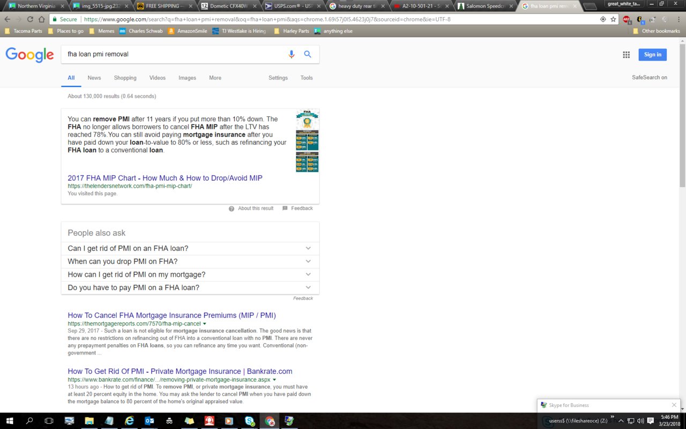Click the About this result question icon
Screen dimensions: 686x429
point(232,209)
